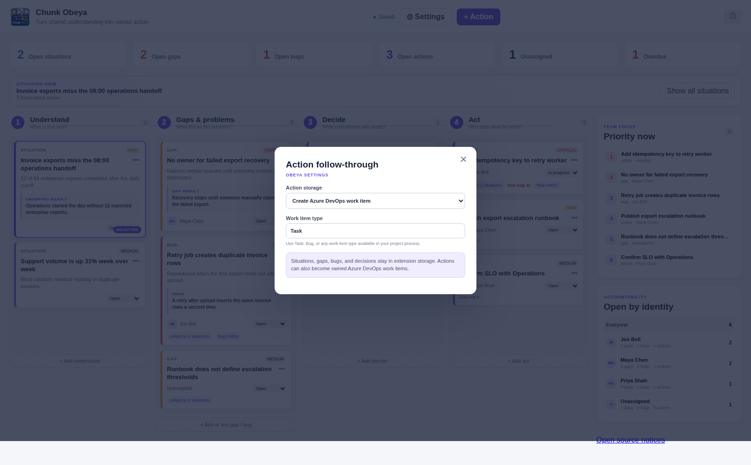Open priority item Add idempotency key to retry worker
Image resolution: width=751 pixels, height=465 pixels.
click(669, 157)
